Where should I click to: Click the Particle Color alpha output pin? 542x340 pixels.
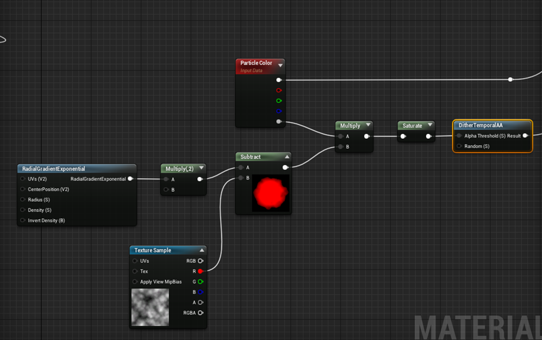[x=279, y=121]
